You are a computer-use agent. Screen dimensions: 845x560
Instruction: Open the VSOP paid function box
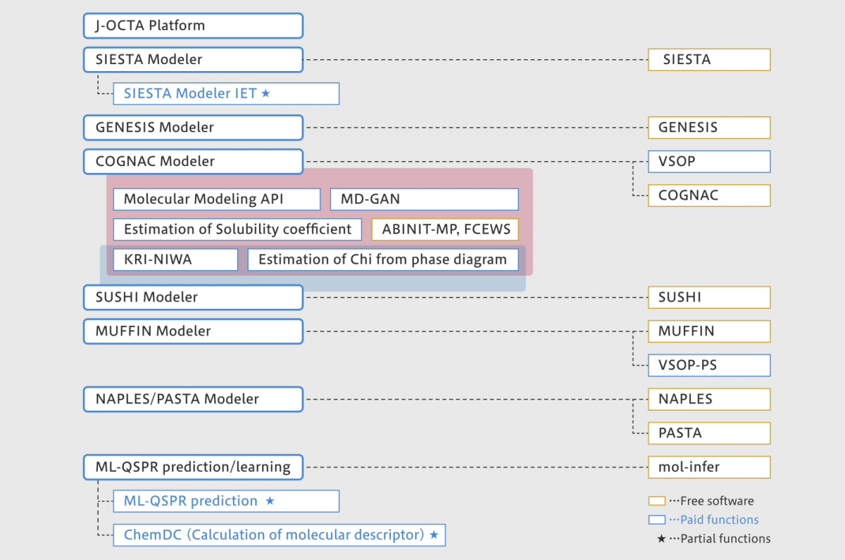pos(709,161)
